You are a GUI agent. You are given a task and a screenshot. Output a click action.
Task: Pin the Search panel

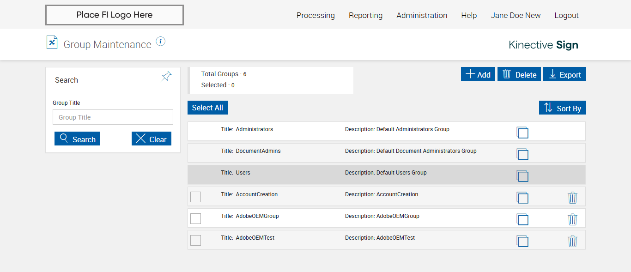pos(166,77)
